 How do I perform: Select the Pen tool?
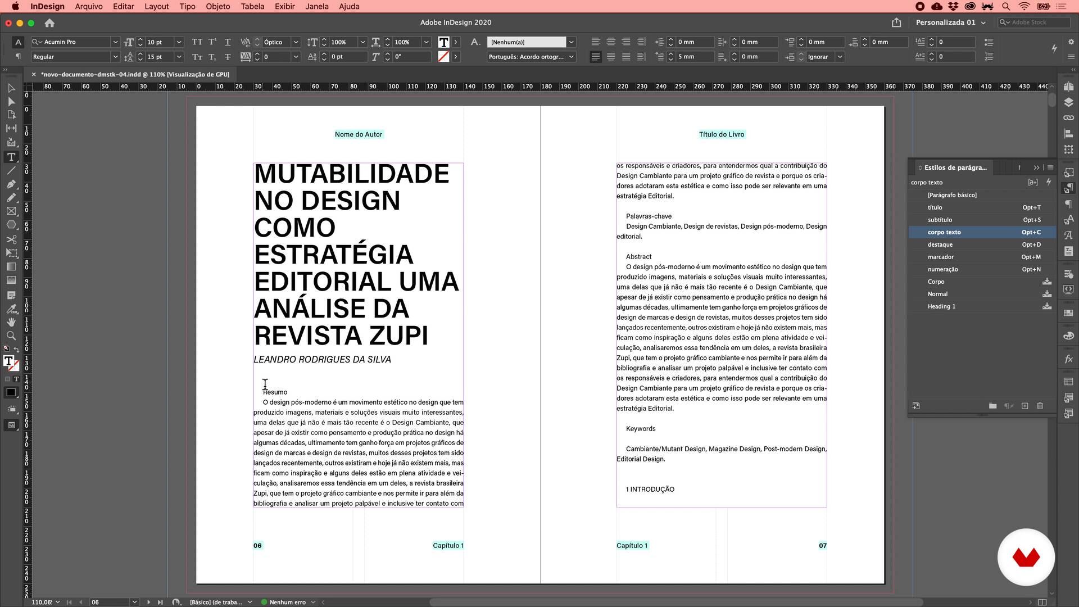coord(11,184)
